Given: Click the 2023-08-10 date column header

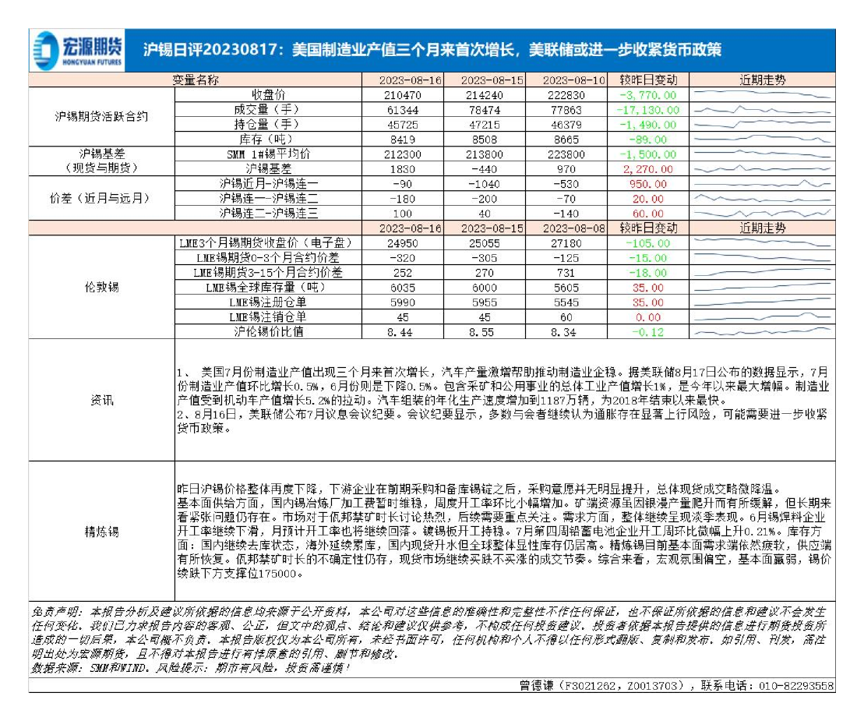Looking at the screenshot, I should click(567, 80).
